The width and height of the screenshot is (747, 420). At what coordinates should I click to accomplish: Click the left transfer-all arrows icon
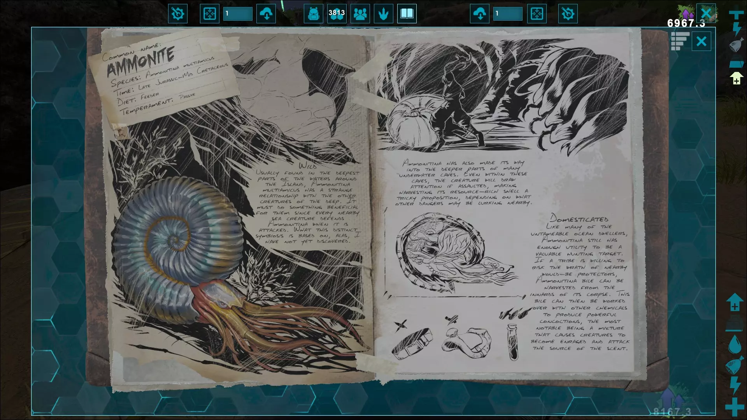click(209, 14)
